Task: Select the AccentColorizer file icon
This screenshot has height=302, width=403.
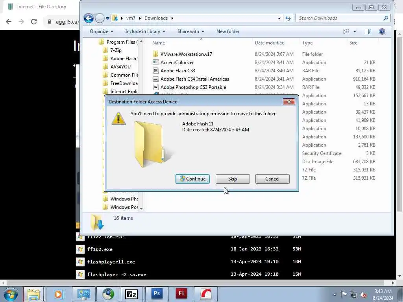Action: [155, 62]
